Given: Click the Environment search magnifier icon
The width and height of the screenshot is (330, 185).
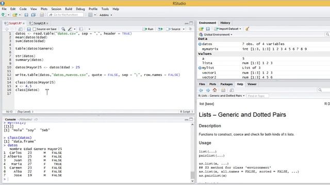Looking at the screenshot, I should click(327, 34).
